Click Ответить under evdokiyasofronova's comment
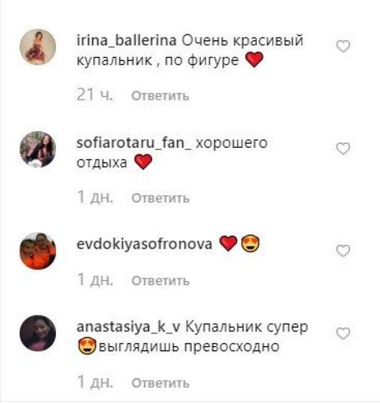This screenshot has height=403, width=380. (x=161, y=281)
